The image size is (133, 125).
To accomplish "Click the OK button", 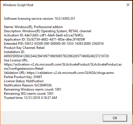I will click(x=115, y=118).
